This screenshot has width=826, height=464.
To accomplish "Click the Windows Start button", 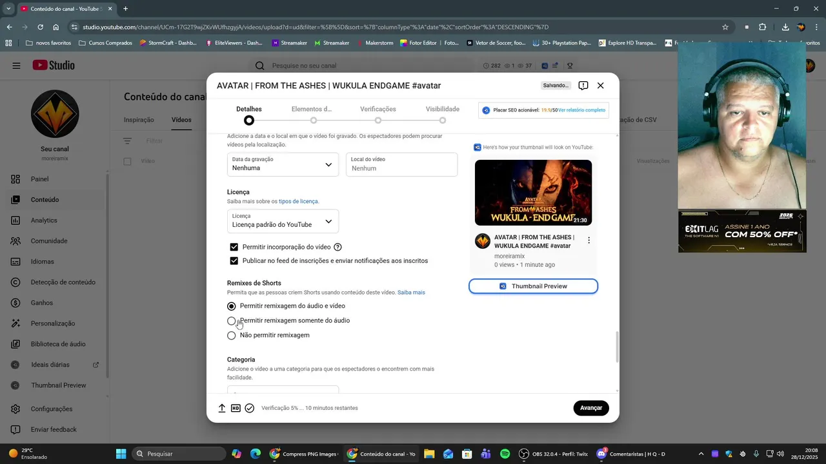I will [x=121, y=454].
